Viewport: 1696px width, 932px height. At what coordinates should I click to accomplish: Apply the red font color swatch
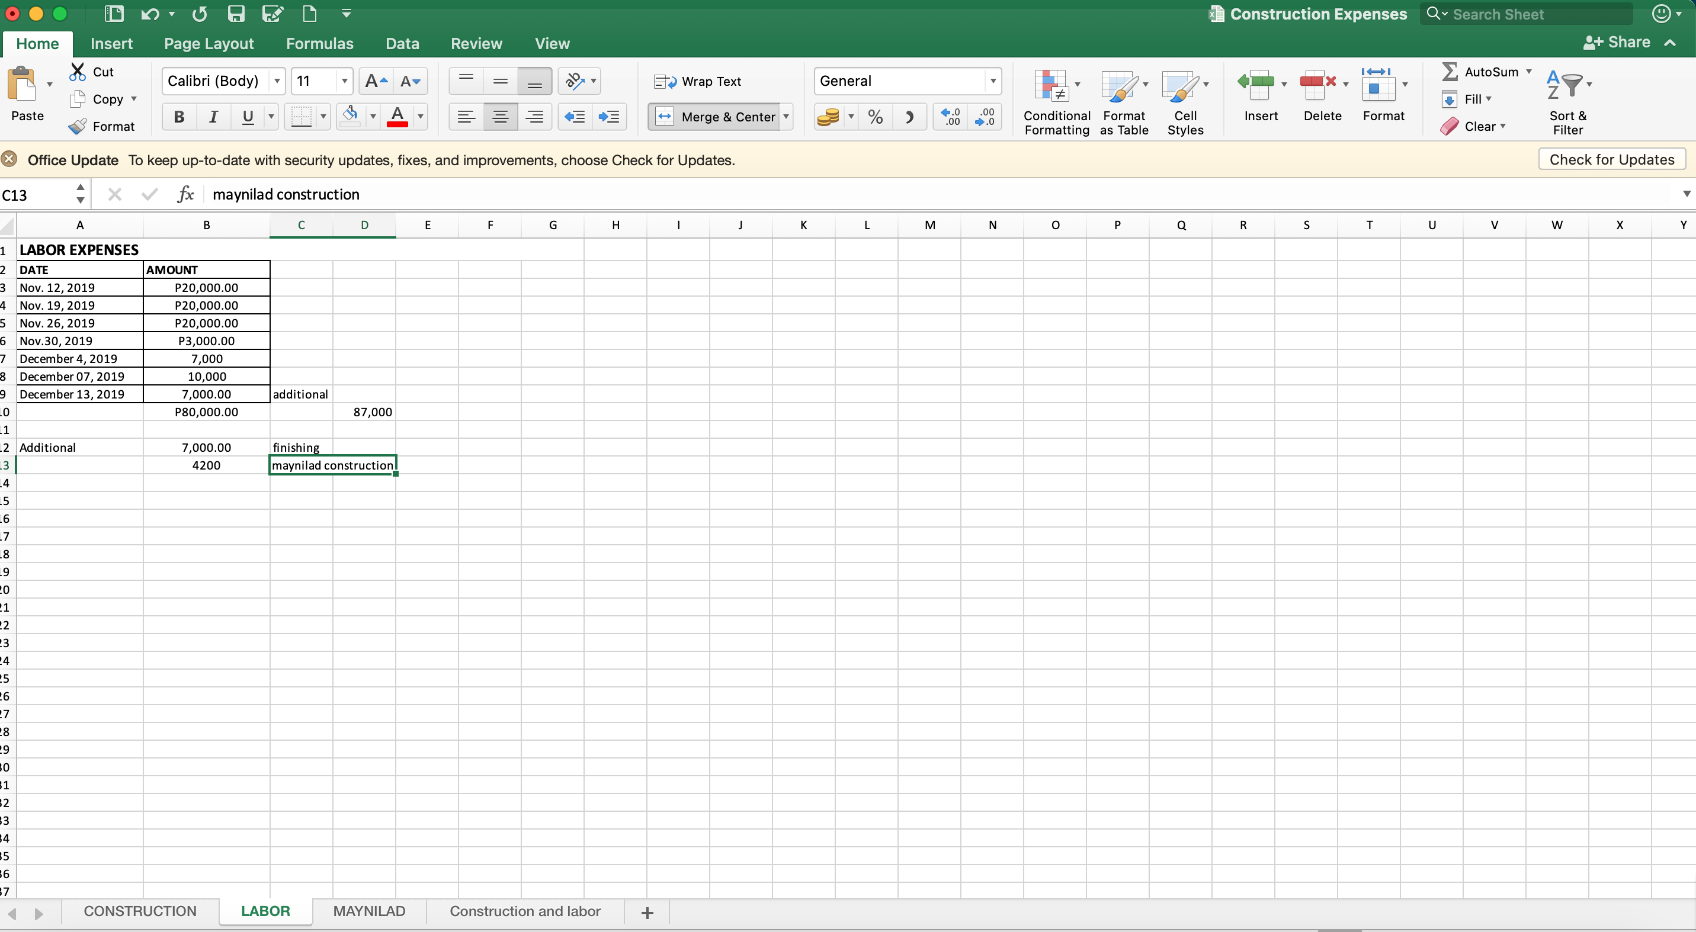(397, 117)
